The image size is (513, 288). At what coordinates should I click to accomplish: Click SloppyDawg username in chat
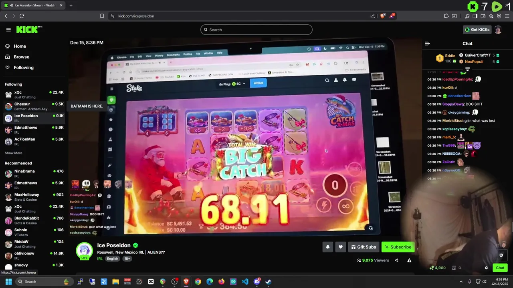tap(453, 104)
